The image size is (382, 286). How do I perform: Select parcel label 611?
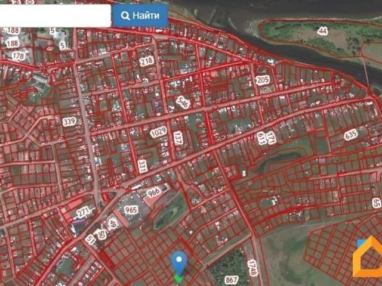pyautogui.click(x=261, y=139)
